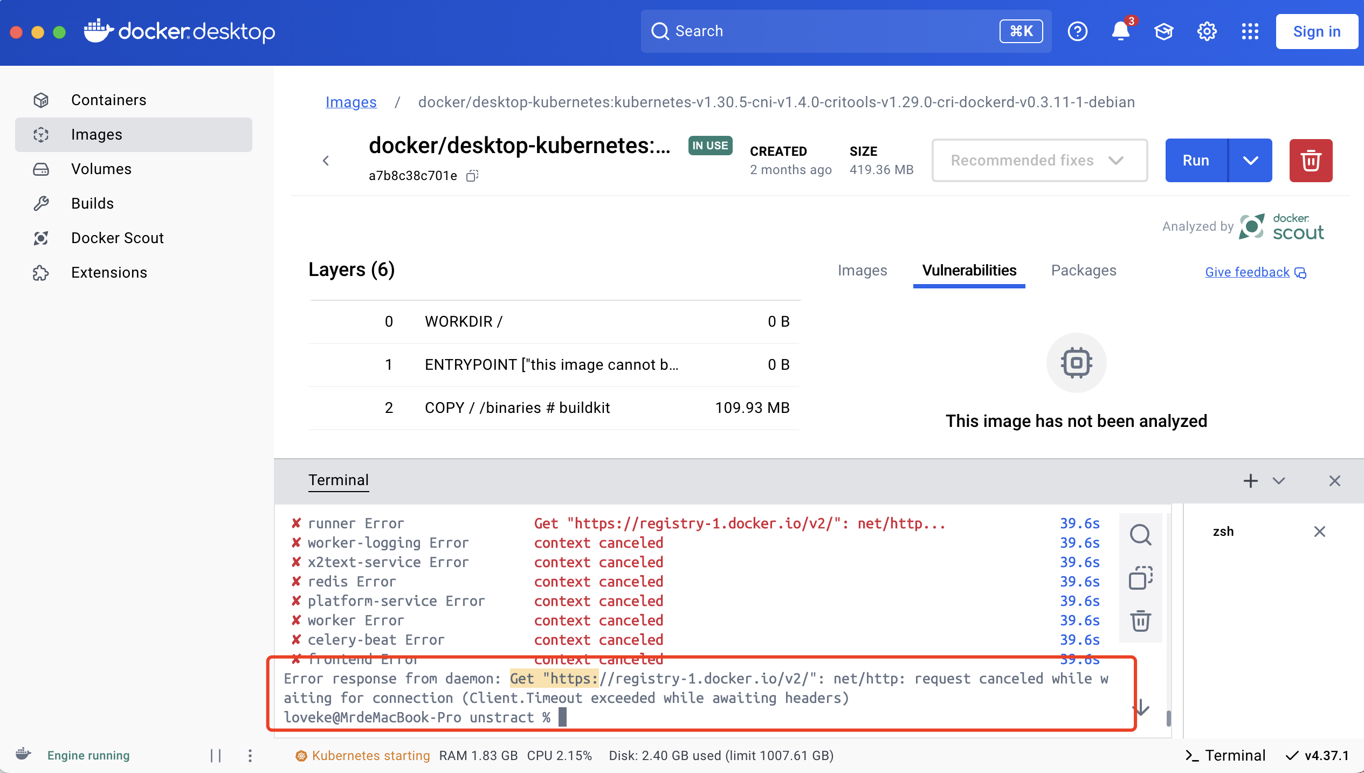Open the notifications bell
1364x773 pixels.
tap(1121, 31)
